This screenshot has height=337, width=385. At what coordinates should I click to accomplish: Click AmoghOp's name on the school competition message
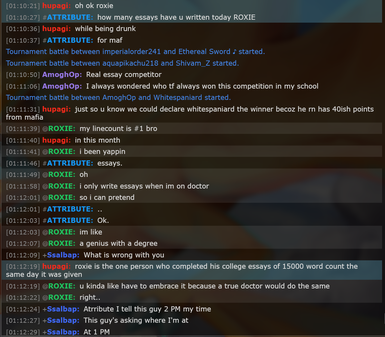[62, 86]
